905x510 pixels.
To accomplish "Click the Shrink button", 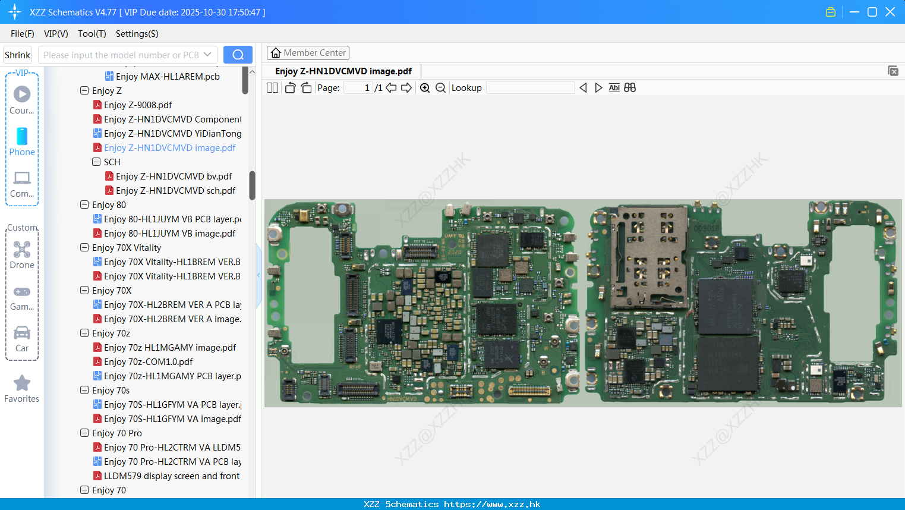I will pos(18,55).
